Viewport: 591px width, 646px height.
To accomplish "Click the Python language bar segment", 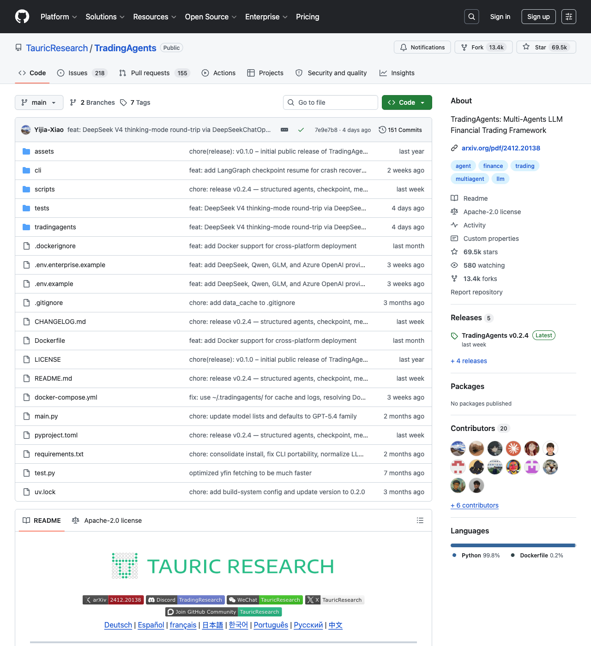I will [513, 545].
